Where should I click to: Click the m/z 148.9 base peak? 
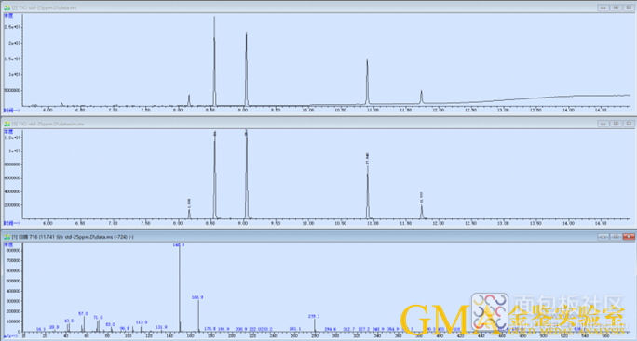(x=180, y=288)
